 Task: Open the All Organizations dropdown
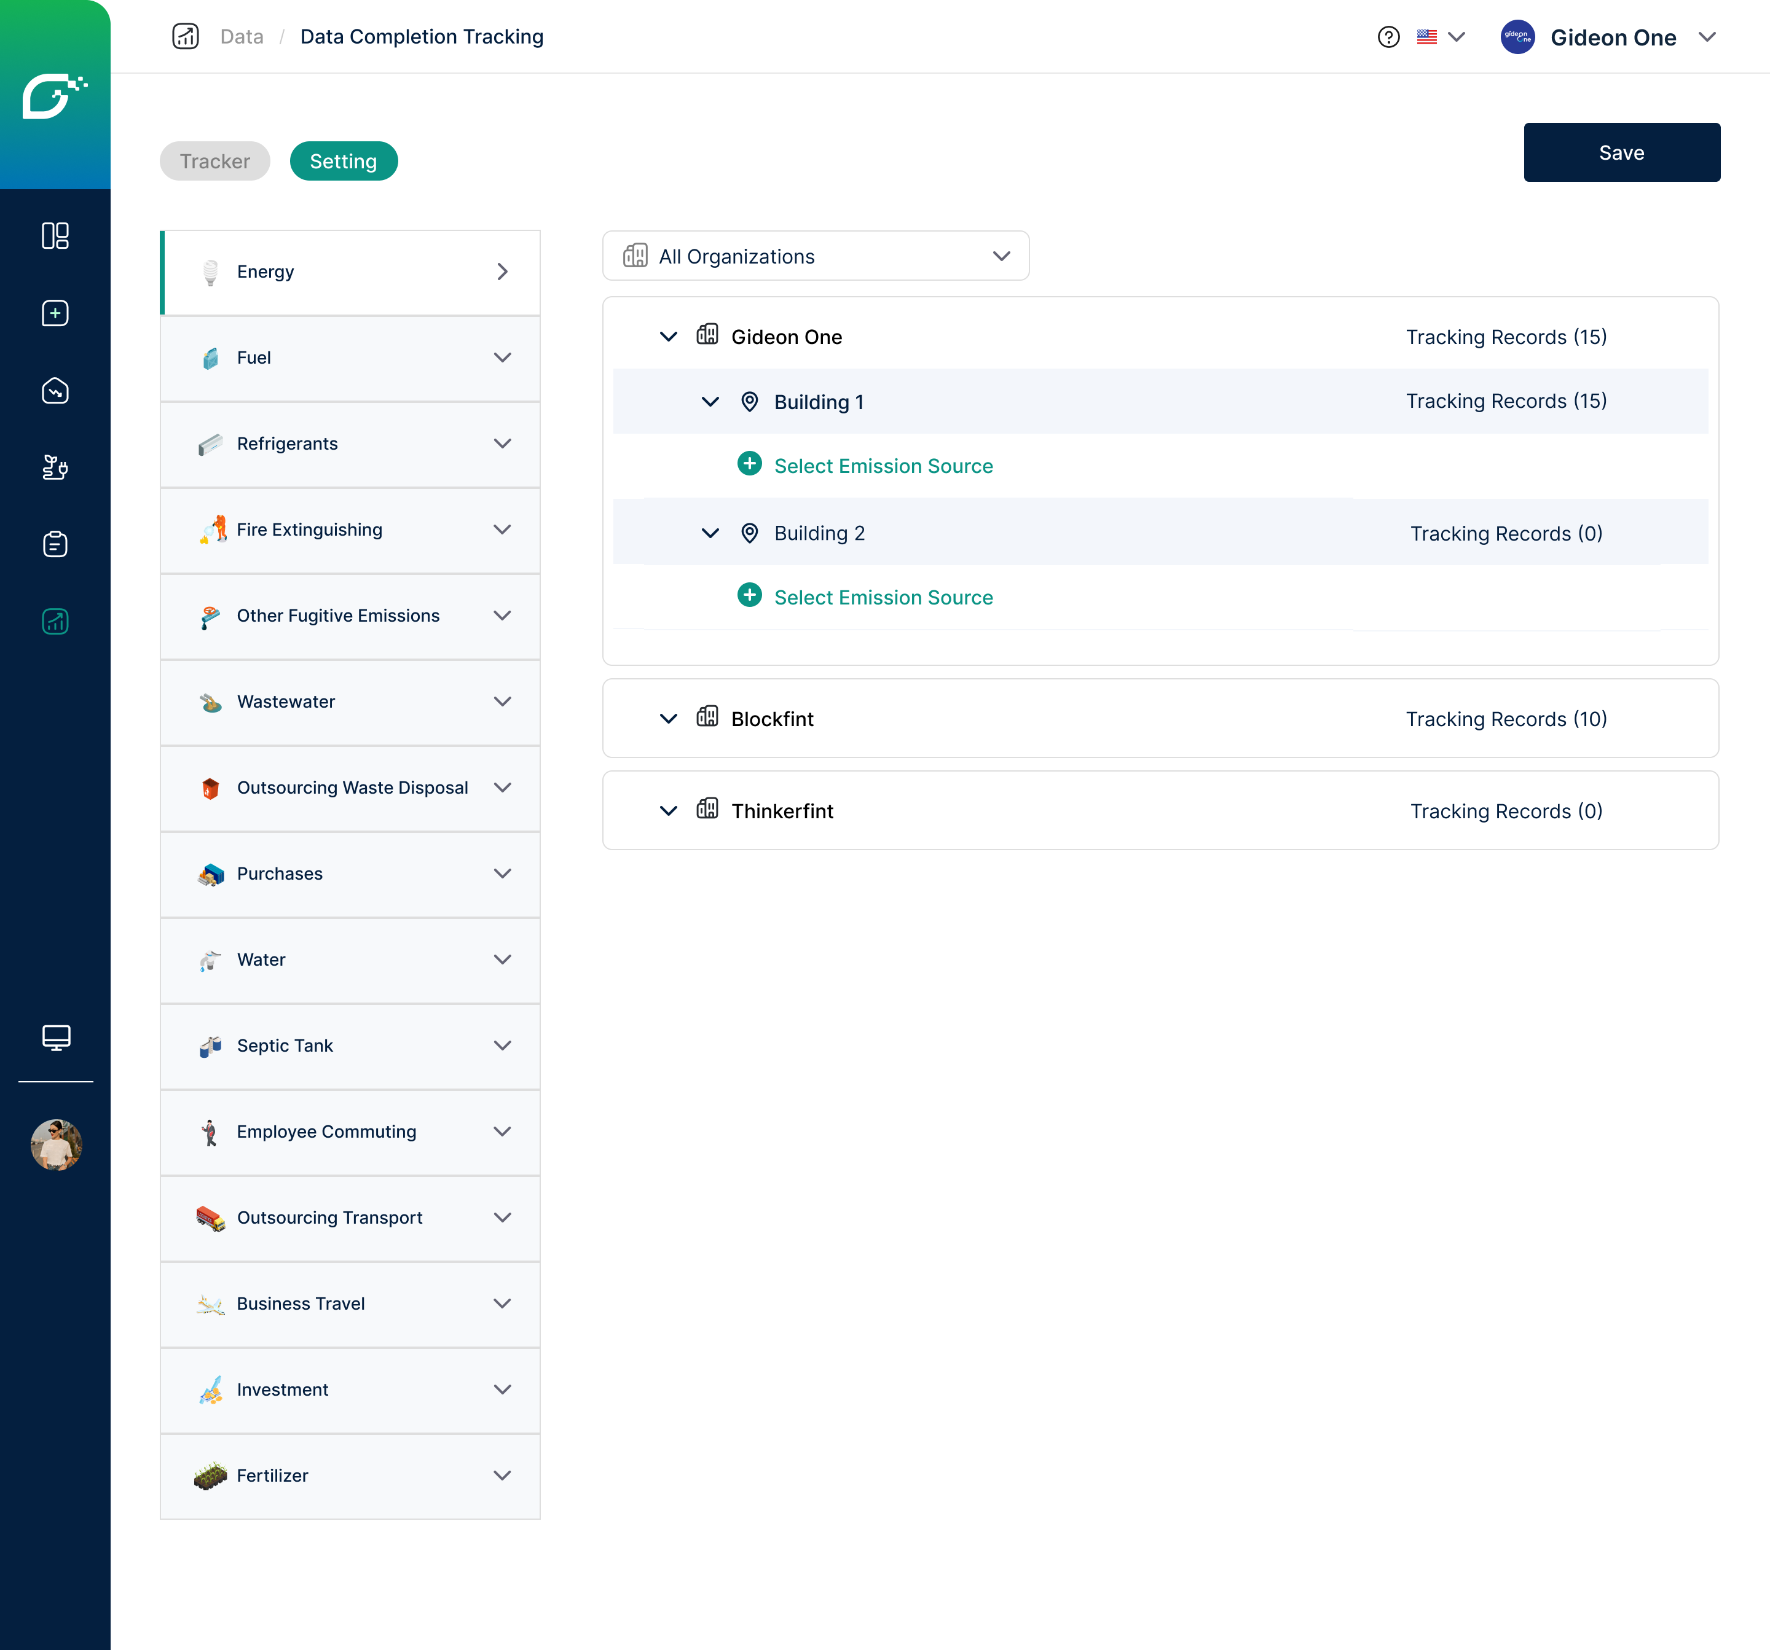(816, 256)
